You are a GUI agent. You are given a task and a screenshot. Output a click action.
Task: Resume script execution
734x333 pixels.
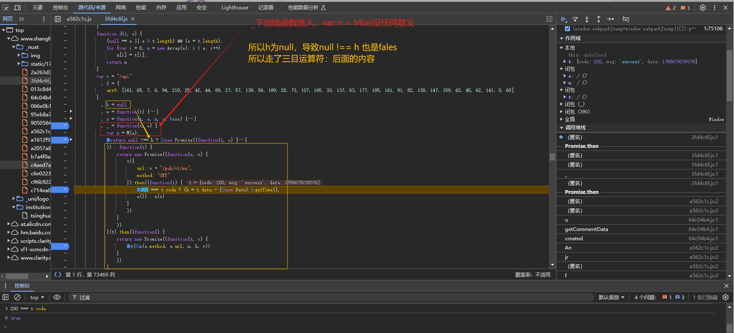pyautogui.click(x=564, y=19)
